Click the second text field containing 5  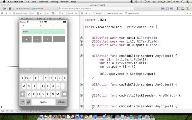(x=46, y=26)
